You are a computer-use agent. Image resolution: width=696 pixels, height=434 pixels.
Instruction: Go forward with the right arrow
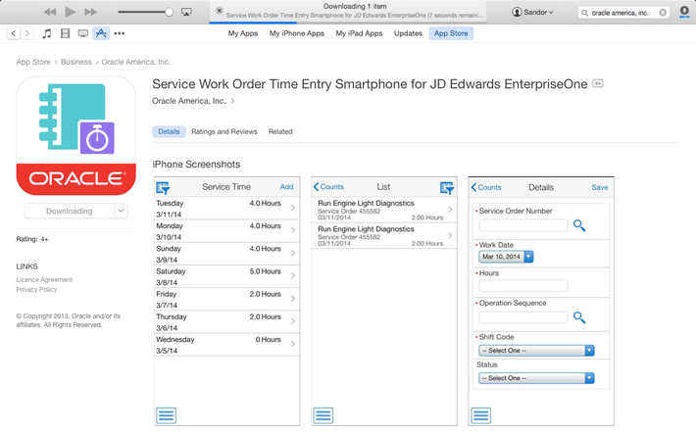click(27, 33)
